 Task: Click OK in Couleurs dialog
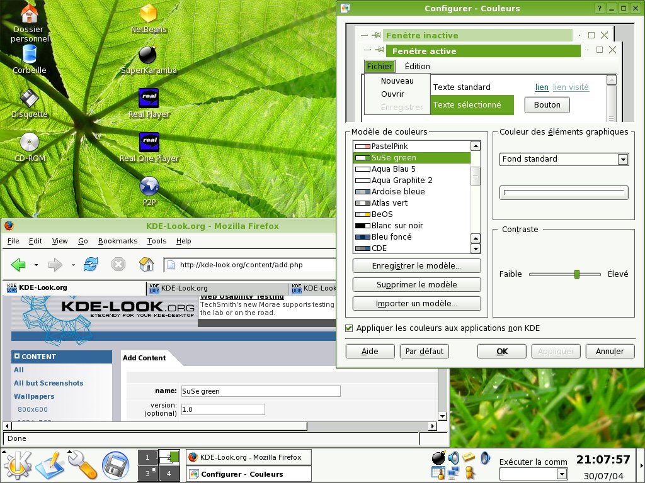click(502, 351)
